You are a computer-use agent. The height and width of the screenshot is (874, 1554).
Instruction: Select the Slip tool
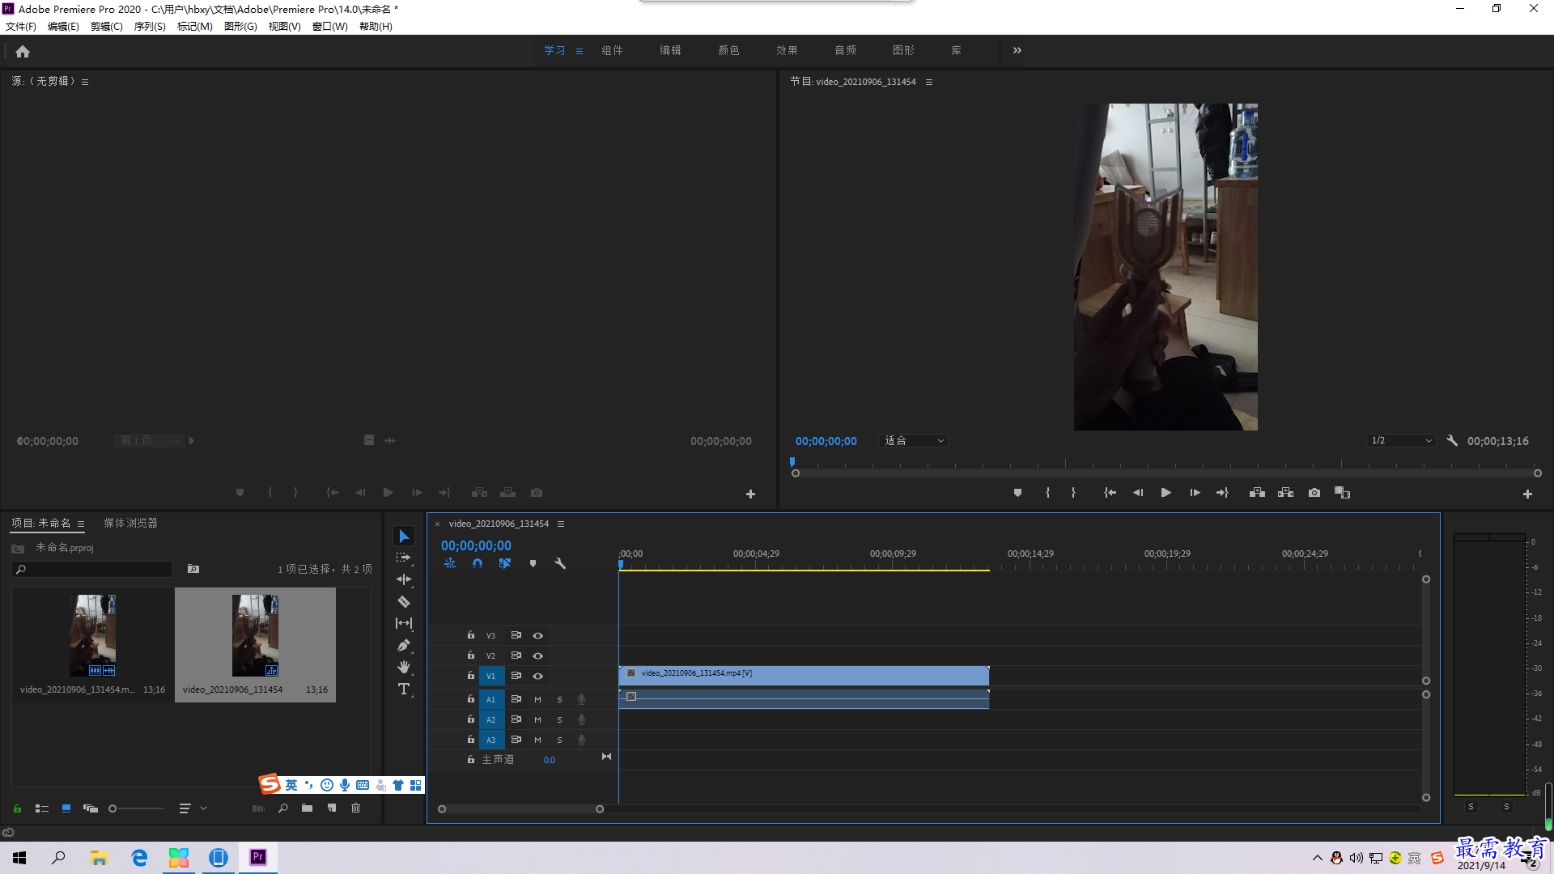click(403, 623)
